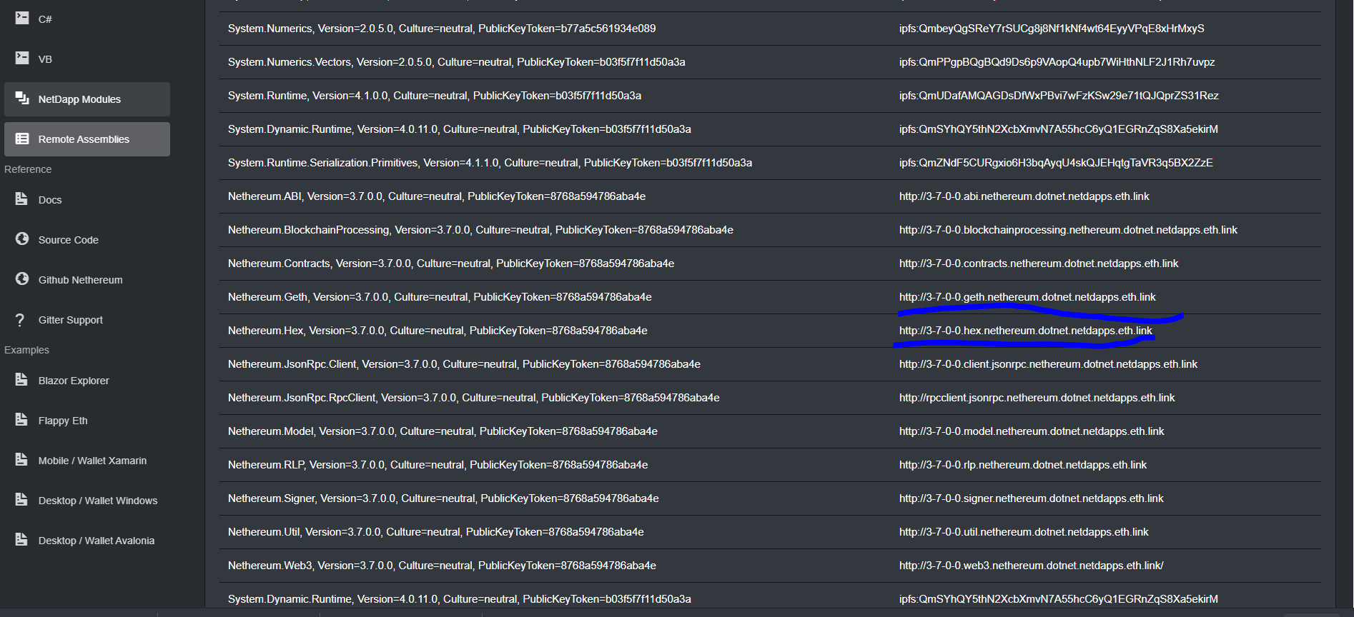The height and width of the screenshot is (617, 1354).
Task: Click the System.Numerics.Vectors assembly name
Action: 457,62
